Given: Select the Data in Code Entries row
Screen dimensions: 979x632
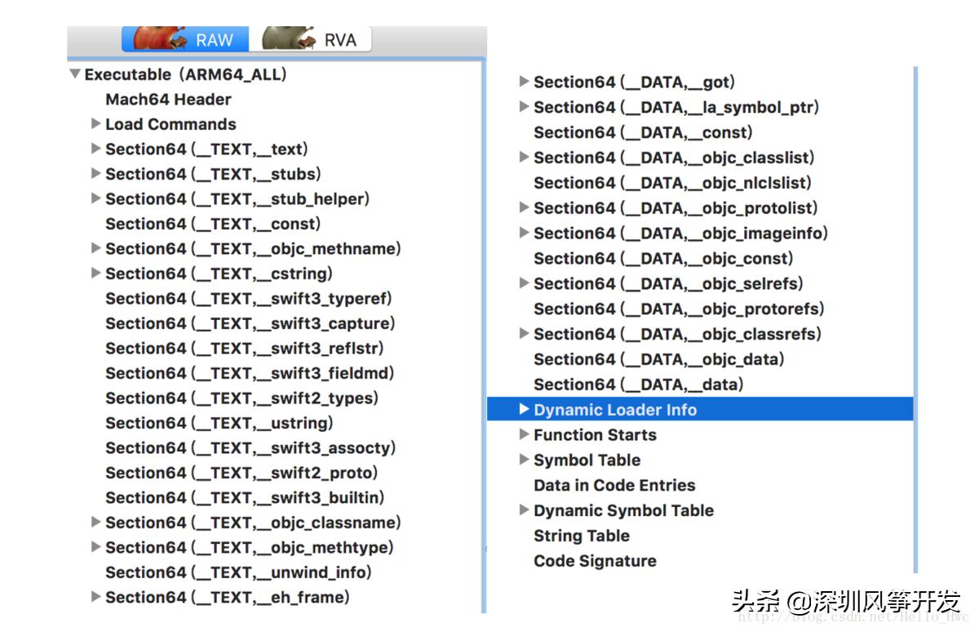Looking at the screenshot, I should coord(614,486).
